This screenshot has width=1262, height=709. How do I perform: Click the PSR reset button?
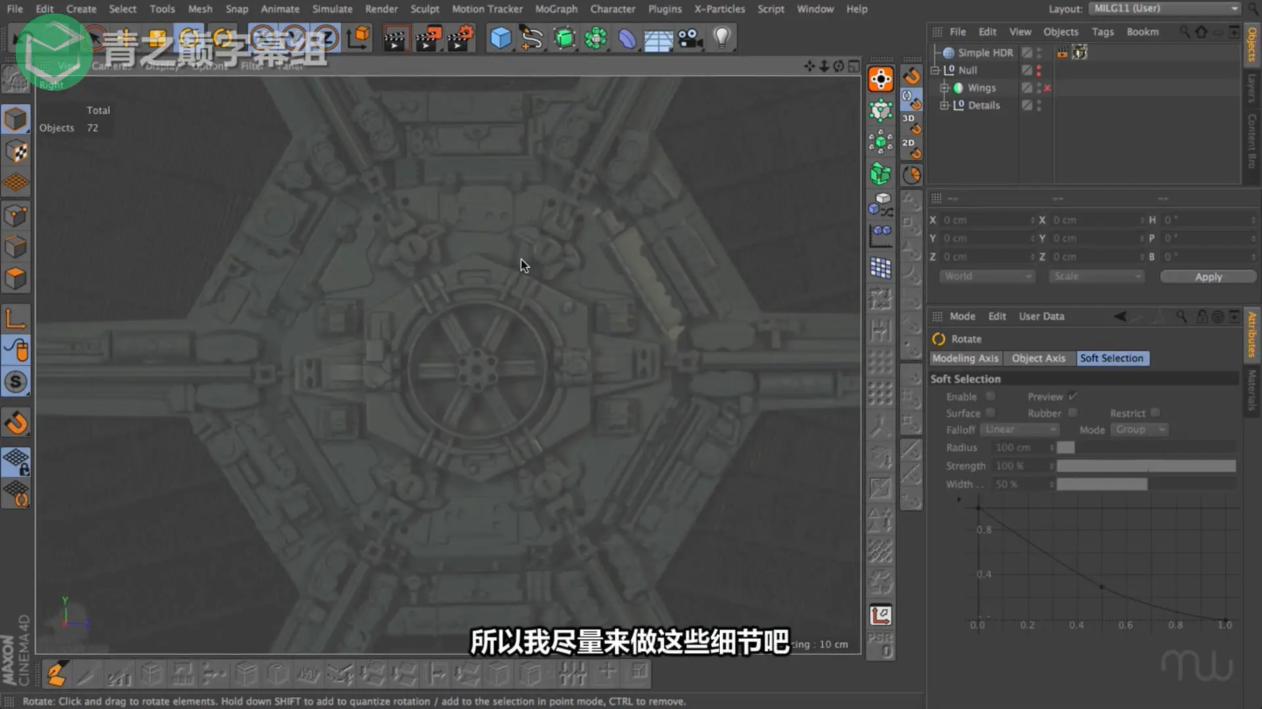tap(880, 644)
